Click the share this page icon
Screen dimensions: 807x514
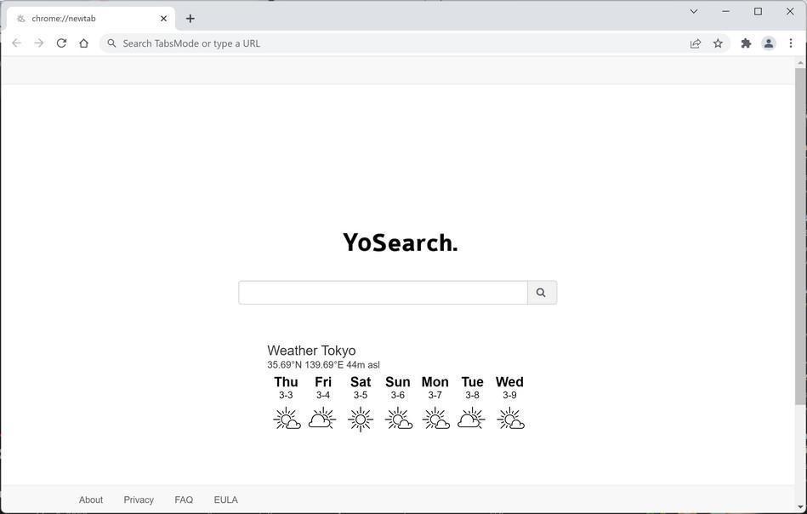coord(696,43)
